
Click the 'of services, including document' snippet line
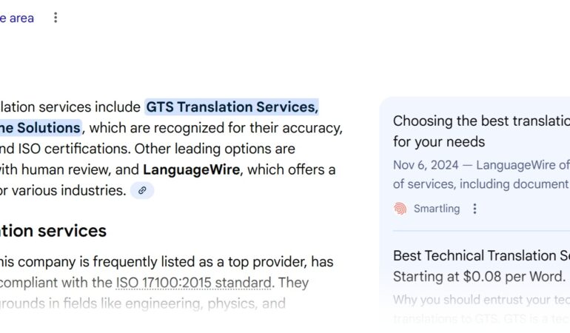pyautogui.click(x=481, y=184)
